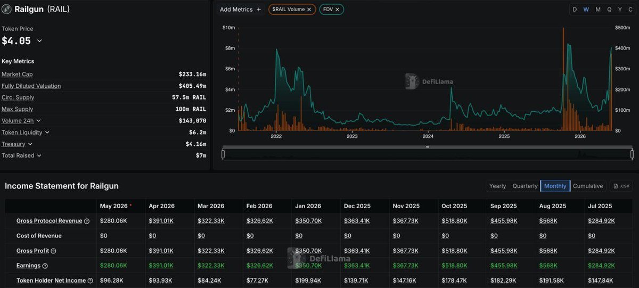Image resolution: width=639 pixels, height=288 pixels.
Task: Expand the Treasury chevron
Action: point(30,144)
